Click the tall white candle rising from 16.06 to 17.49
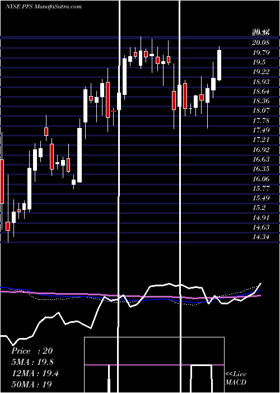 (80, 155)
